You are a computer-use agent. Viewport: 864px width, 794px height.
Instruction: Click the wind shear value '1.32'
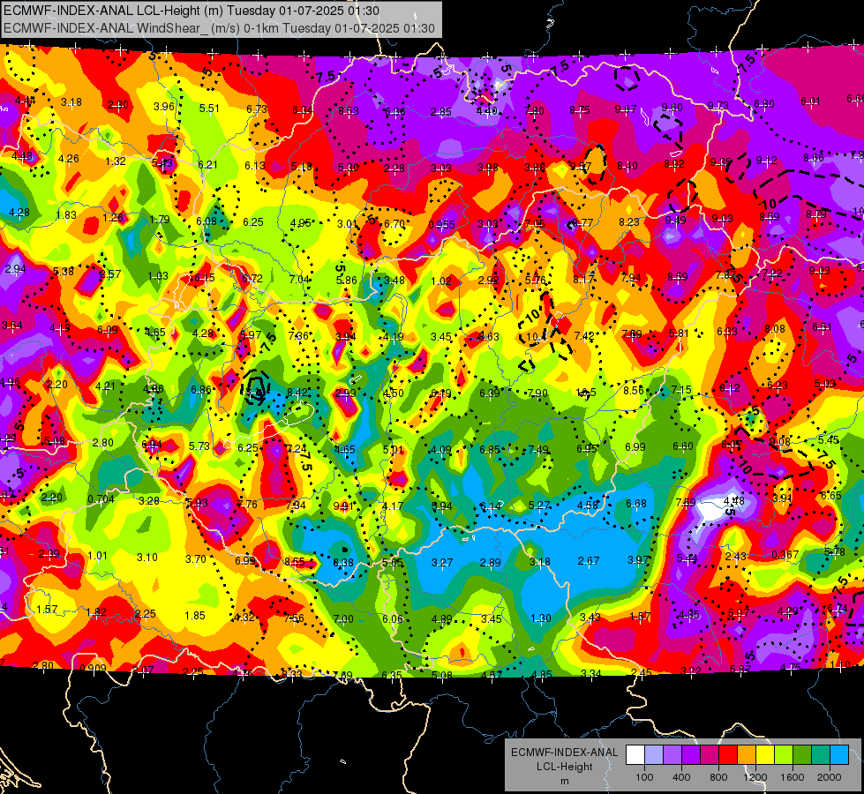coord(116,161)
